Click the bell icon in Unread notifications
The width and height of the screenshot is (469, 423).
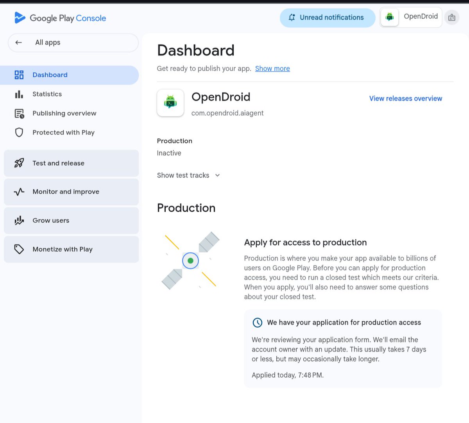coord(292,18)
